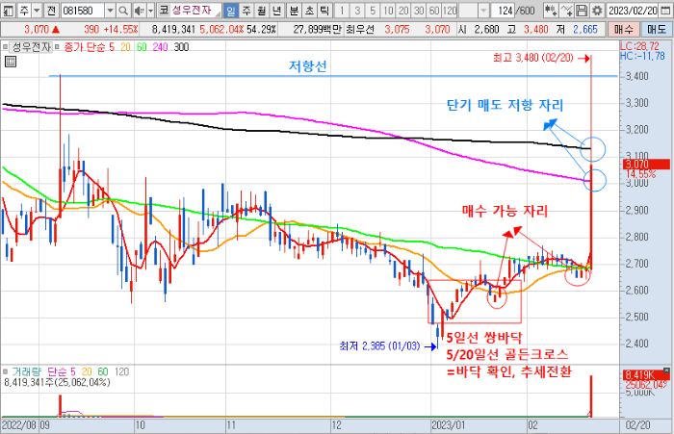Viewport: 674px width, 434px height.
Task: Choose interval 1 button
Action: (342, 11)
